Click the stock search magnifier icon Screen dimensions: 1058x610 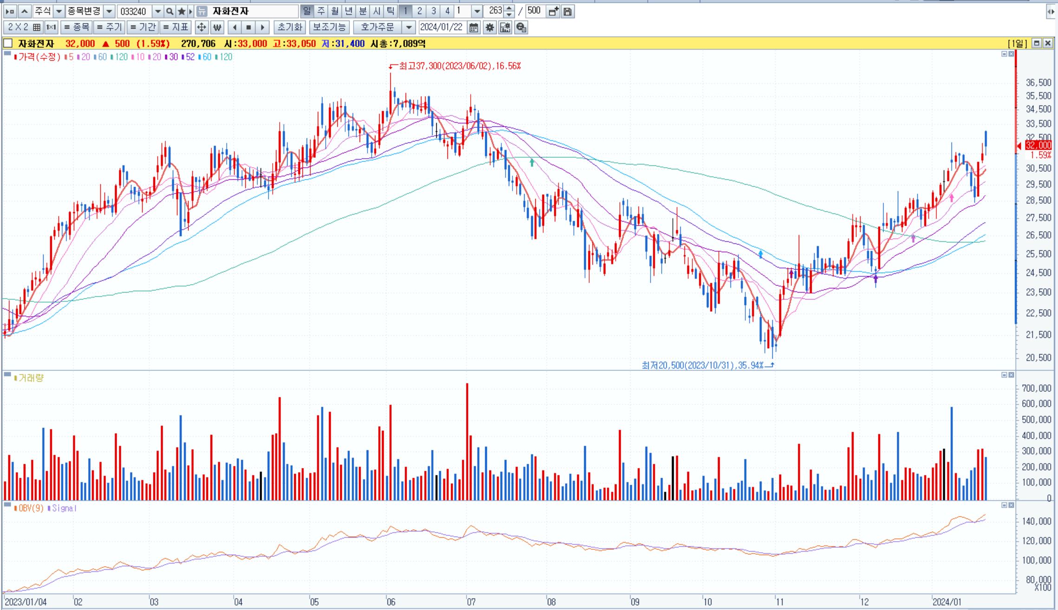(x=170, y=11)
